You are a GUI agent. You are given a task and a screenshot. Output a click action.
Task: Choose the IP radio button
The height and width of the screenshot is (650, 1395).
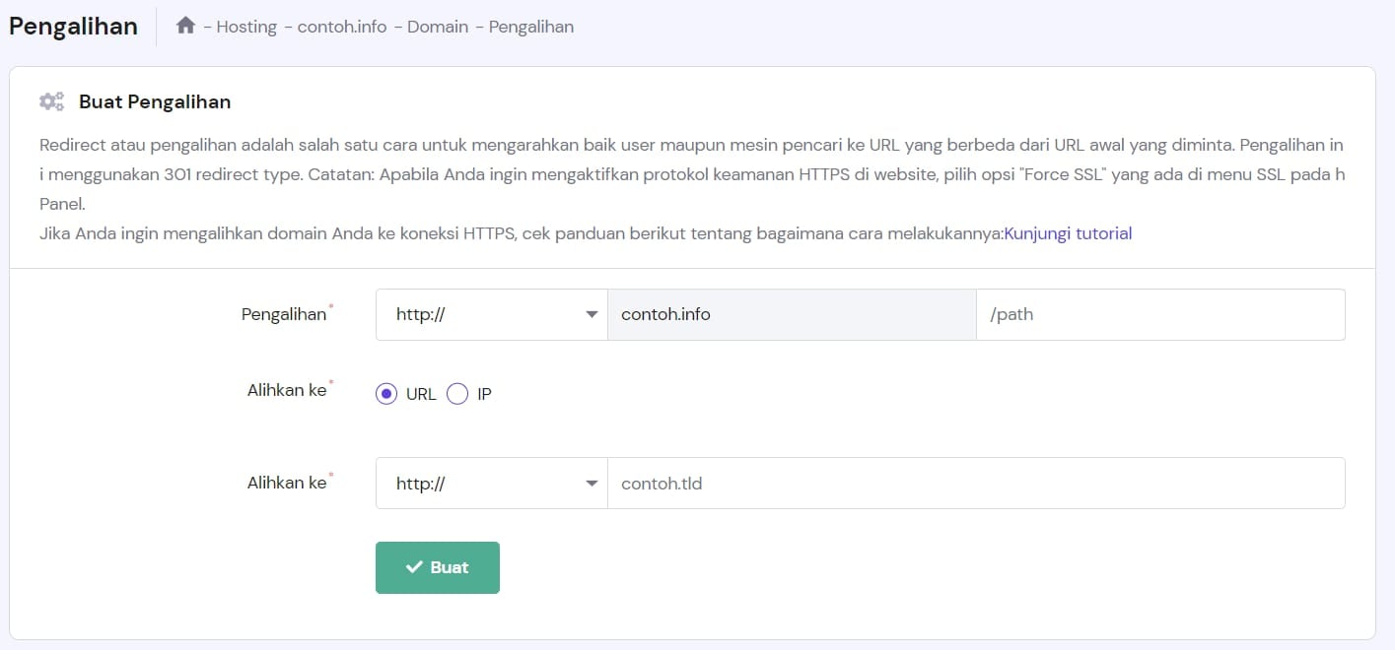click(x=457, y=394)
